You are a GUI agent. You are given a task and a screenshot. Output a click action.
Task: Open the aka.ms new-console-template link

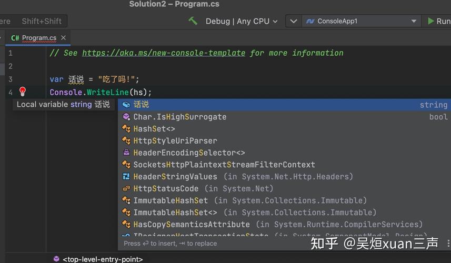point(164,53)
